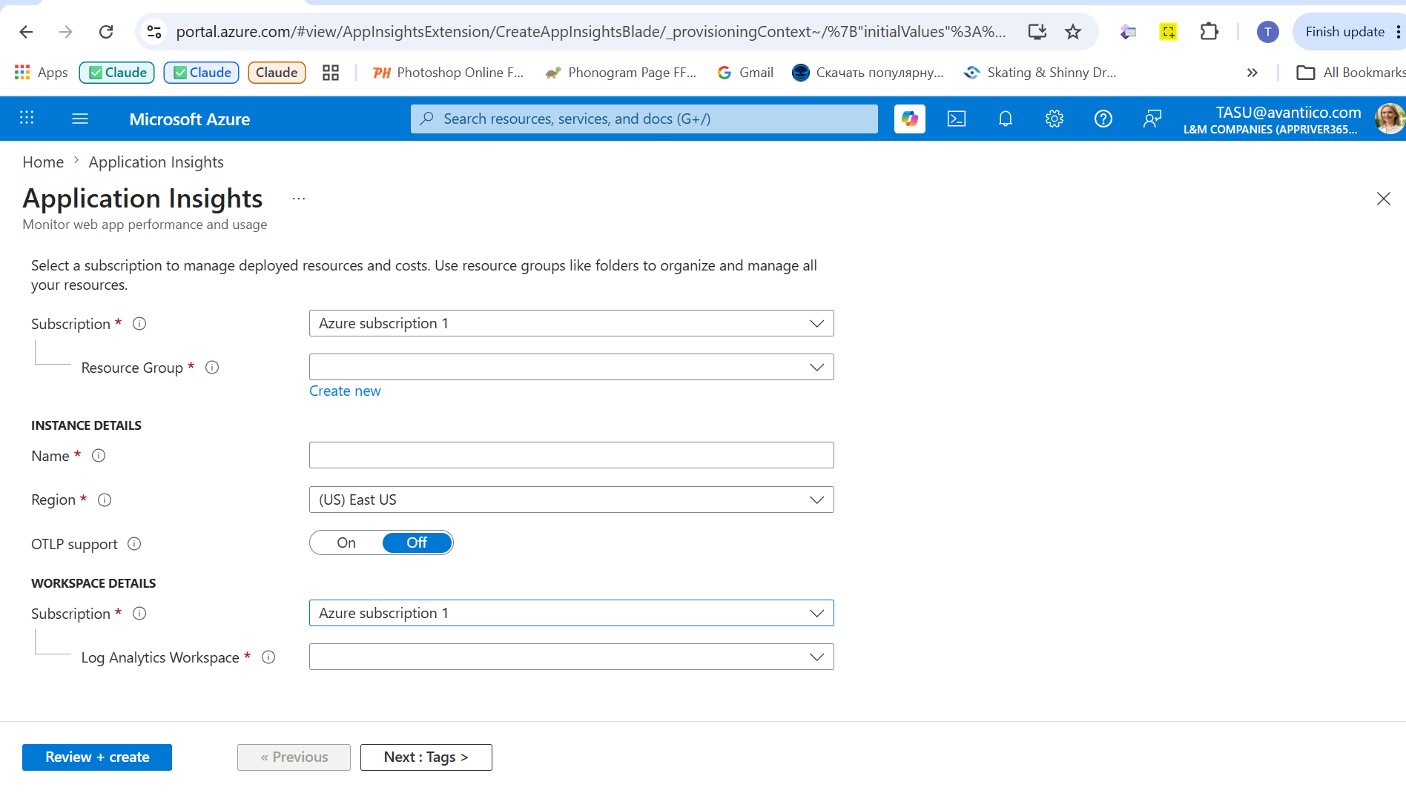Focus the Azure search resources box

644,119
